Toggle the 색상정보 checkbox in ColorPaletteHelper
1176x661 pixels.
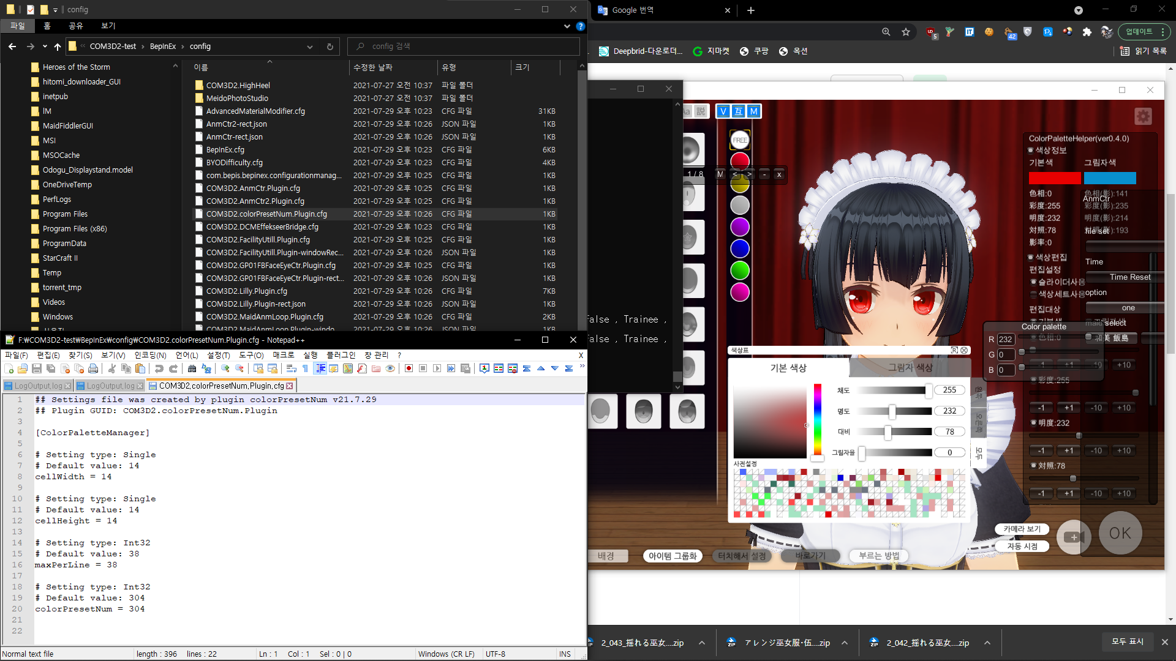1031,150
